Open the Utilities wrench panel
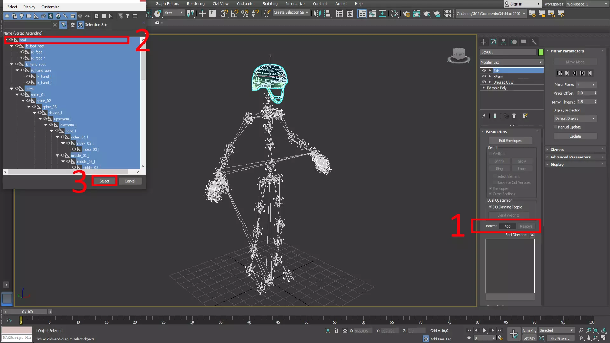Screen dimensions: 610x343 click(x=534, y=42)
